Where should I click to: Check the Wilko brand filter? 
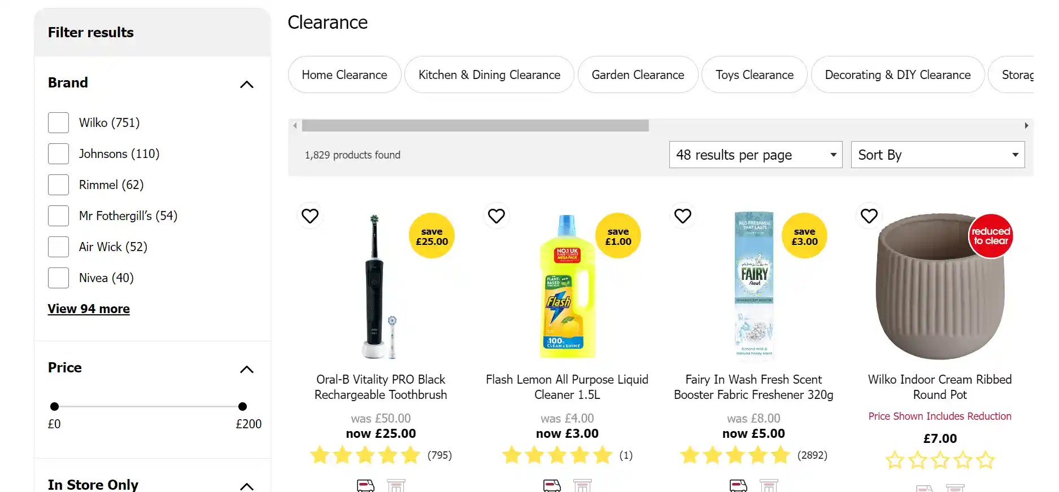58,122
